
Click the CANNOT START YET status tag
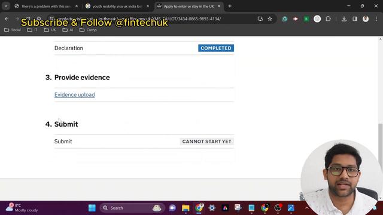point(206,142)
